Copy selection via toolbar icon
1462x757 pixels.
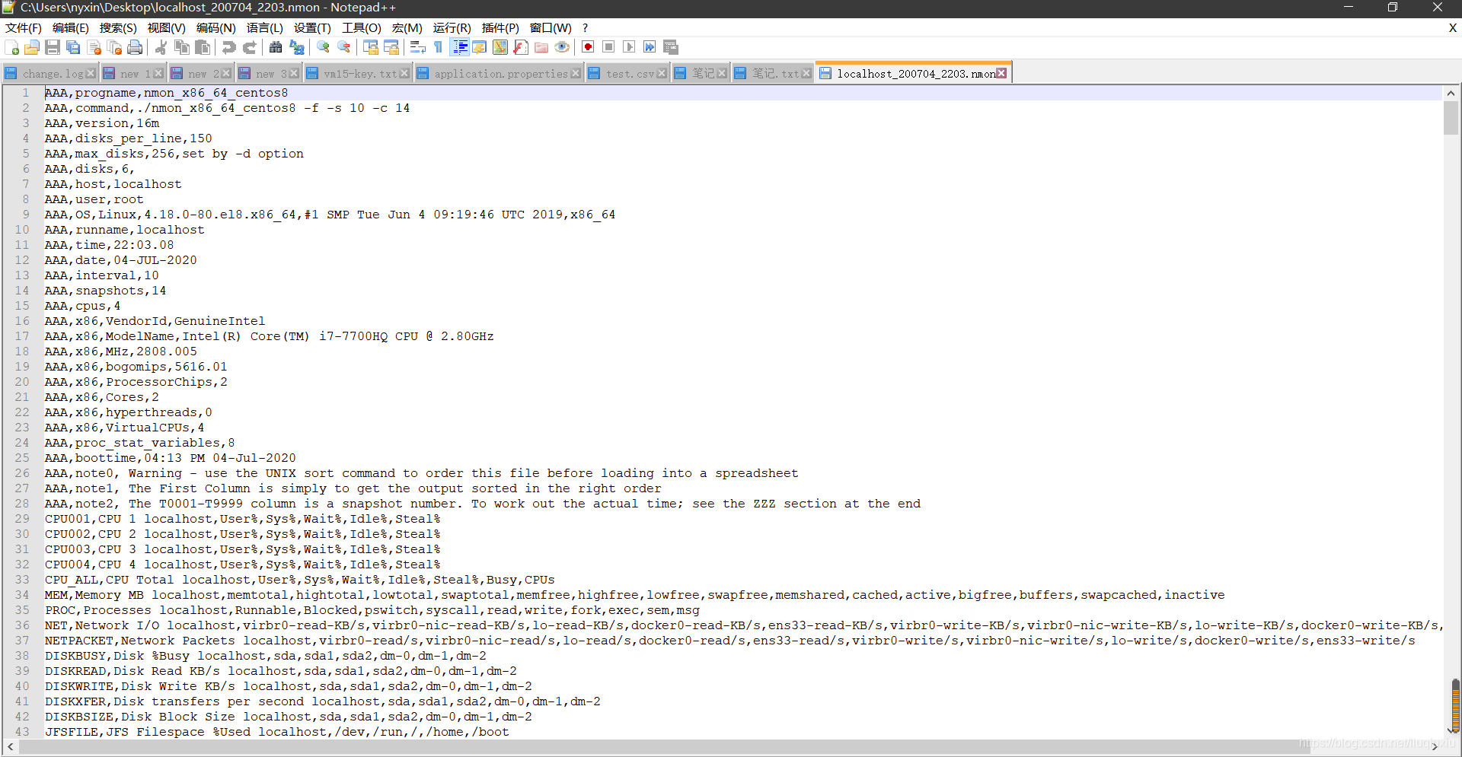(182, 47)
